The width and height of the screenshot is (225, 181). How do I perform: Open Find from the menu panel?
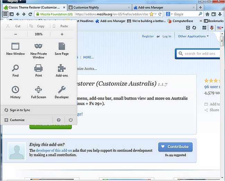tap(16, 71)
